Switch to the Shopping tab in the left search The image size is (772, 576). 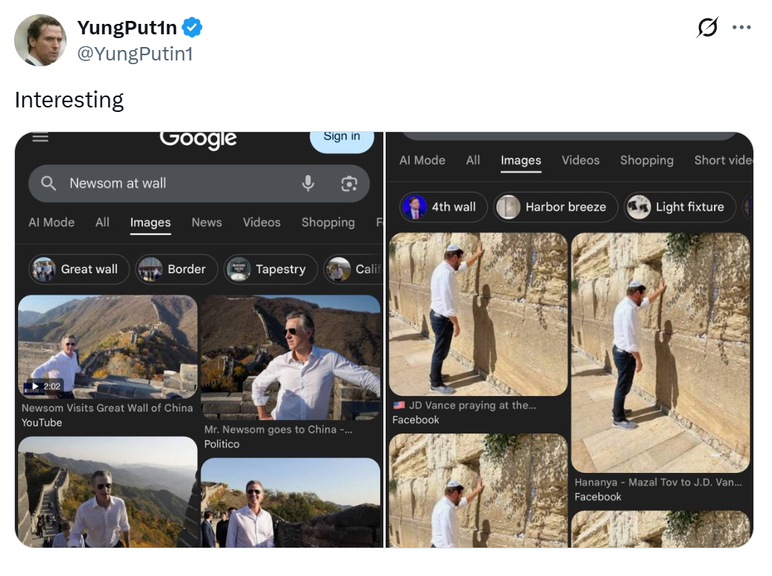(x=328, y=222)
